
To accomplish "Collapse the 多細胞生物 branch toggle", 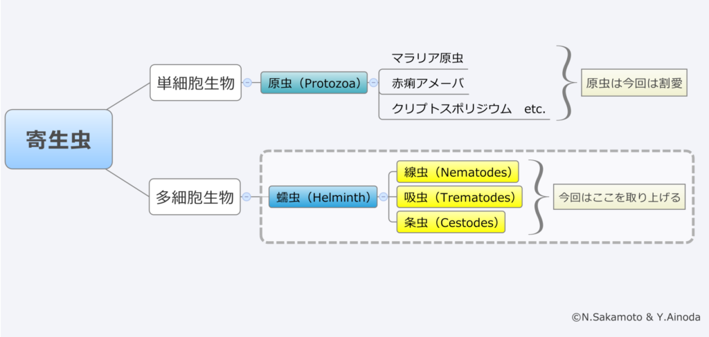I will [x=247, y=197].
